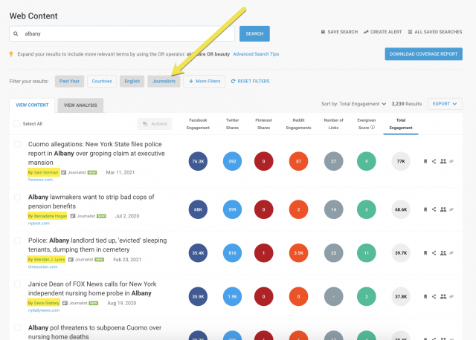Click the 1.9K Twitter shares circle
The height and width of the screenshot is (340, 476).
232,297
